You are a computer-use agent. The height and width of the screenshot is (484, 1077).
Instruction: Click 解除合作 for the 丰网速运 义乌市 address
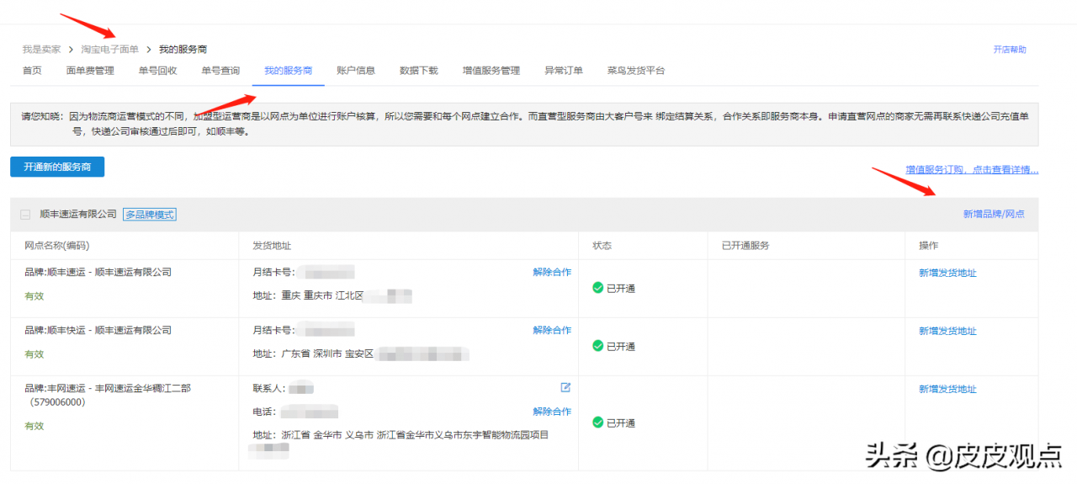[552, 412]
